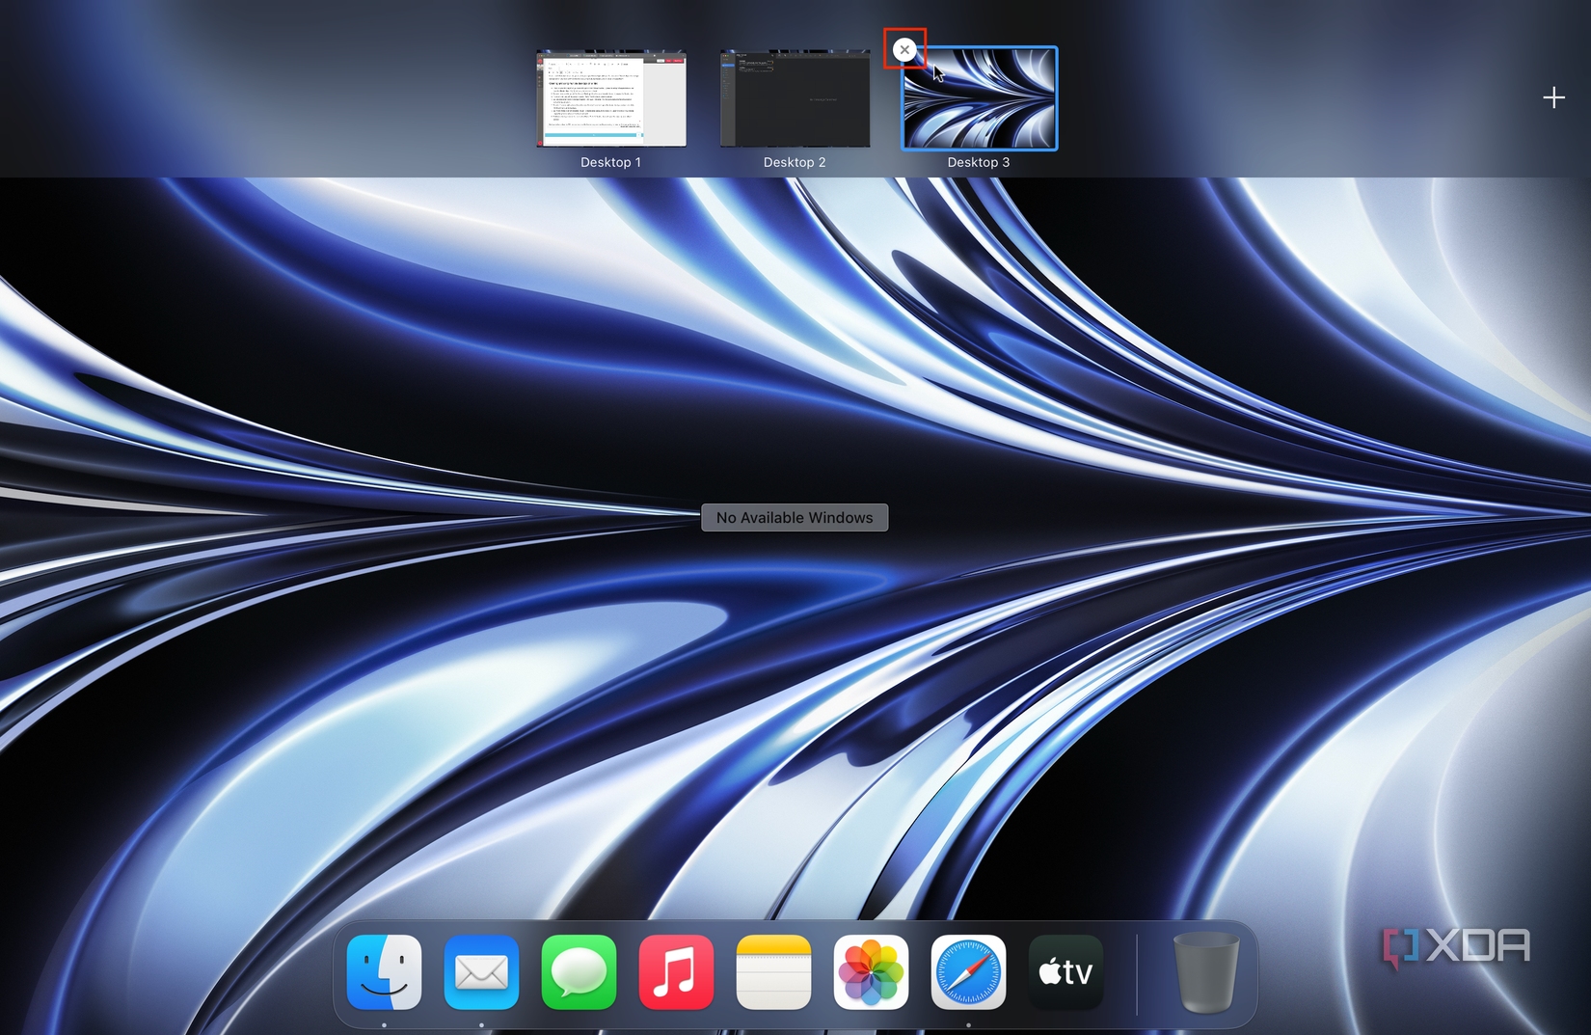Click the Desktop 1 label

tap(611, 162)
